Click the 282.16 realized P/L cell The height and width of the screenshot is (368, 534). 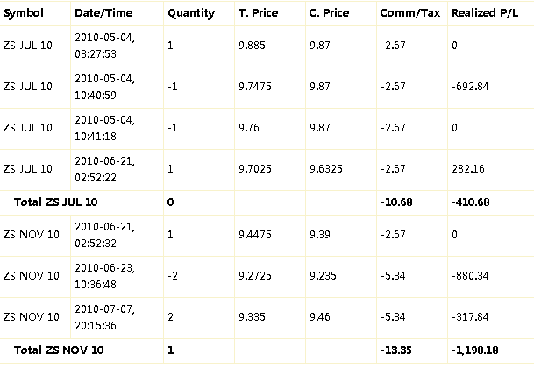(x=468, y=169)
